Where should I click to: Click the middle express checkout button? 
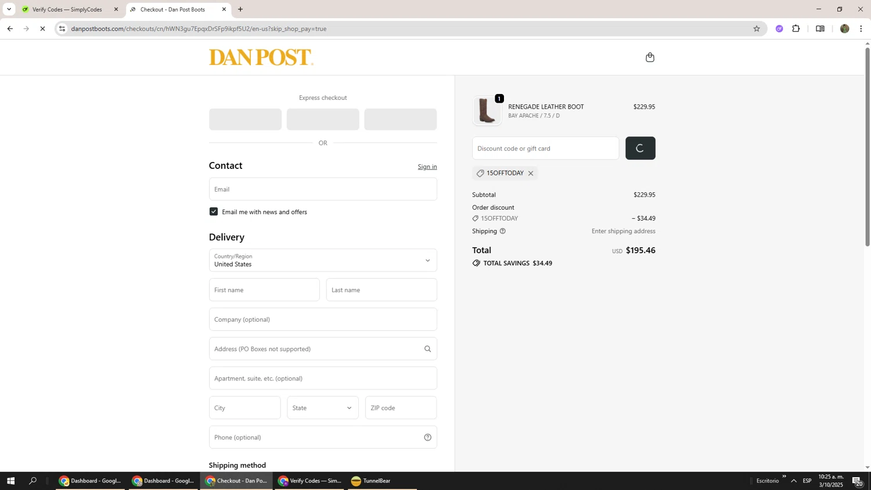323,119
